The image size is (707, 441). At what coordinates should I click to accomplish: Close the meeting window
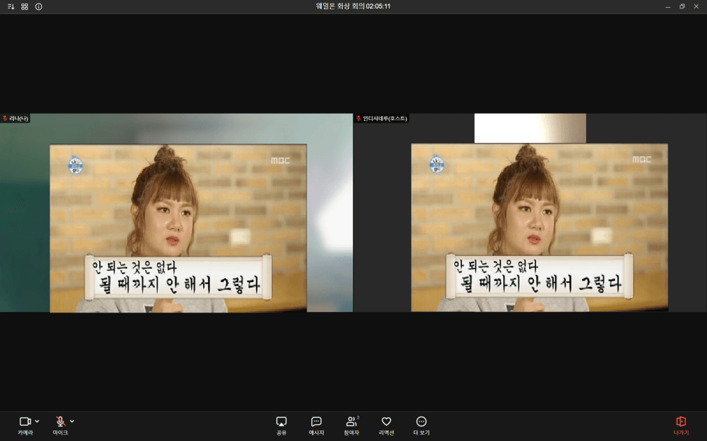pyautogui.click(x=696, y=6)
